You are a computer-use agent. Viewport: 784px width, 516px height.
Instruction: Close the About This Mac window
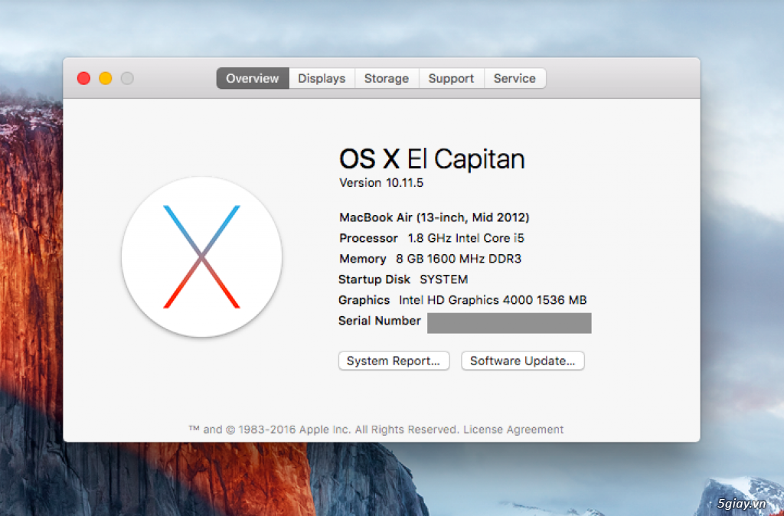click(x=83, y=79)
